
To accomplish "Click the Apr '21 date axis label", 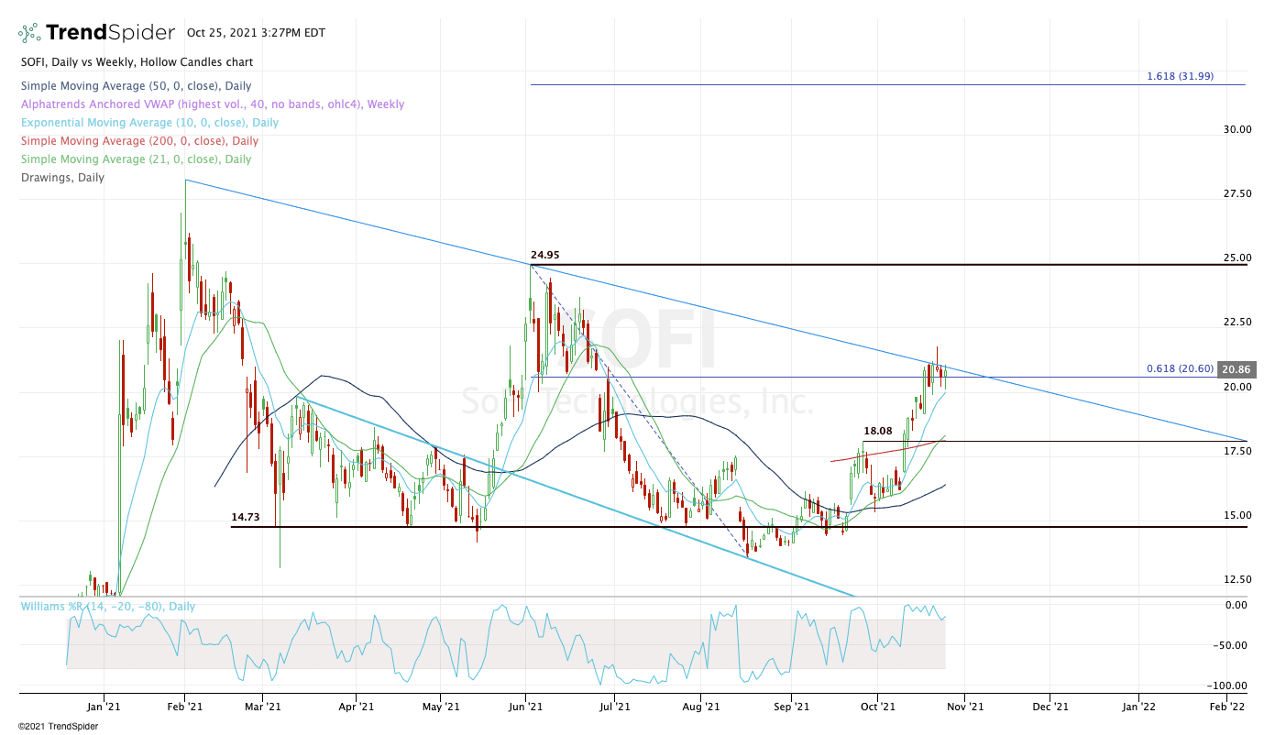I will coord(356,706).
